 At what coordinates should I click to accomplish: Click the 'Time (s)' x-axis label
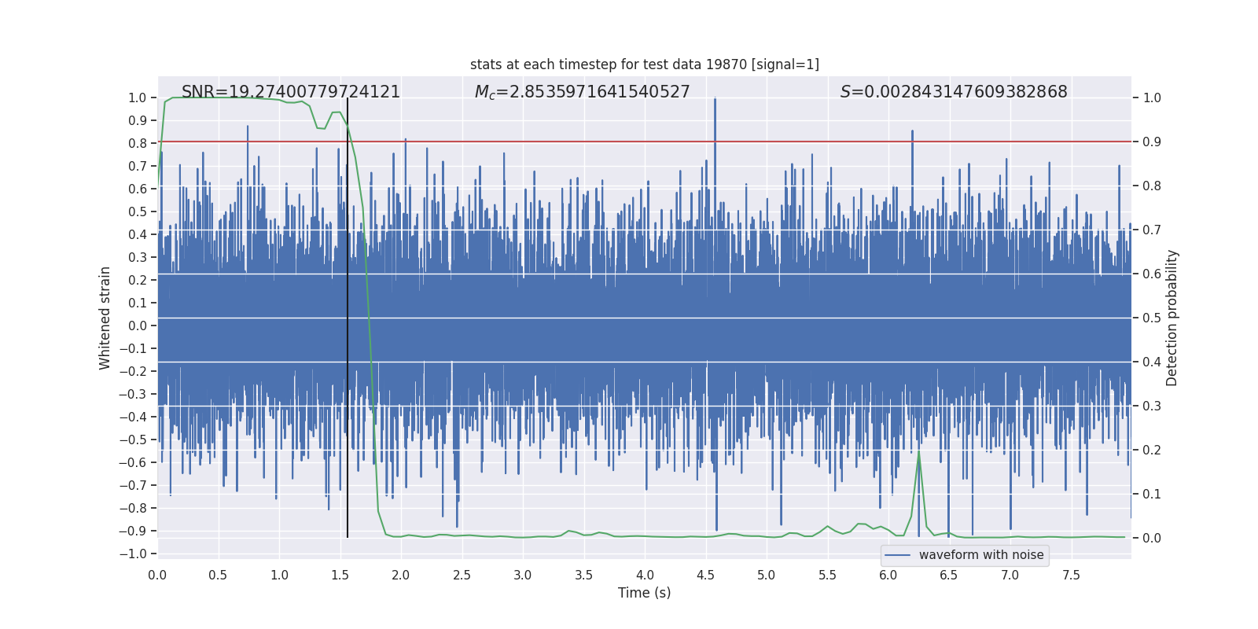(x=645, y=593)
